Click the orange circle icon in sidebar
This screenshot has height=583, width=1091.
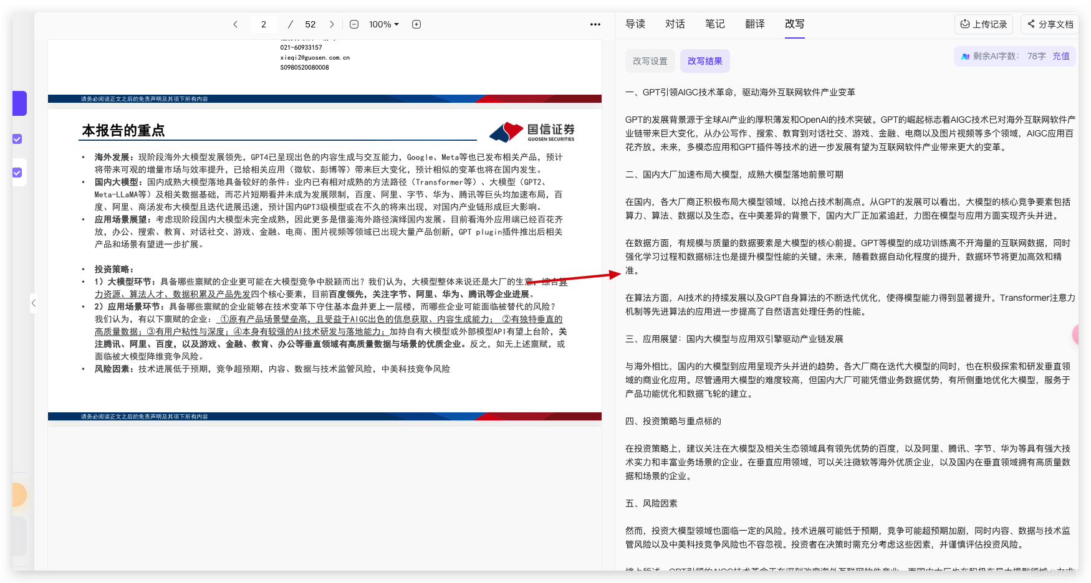coord(19,495)
